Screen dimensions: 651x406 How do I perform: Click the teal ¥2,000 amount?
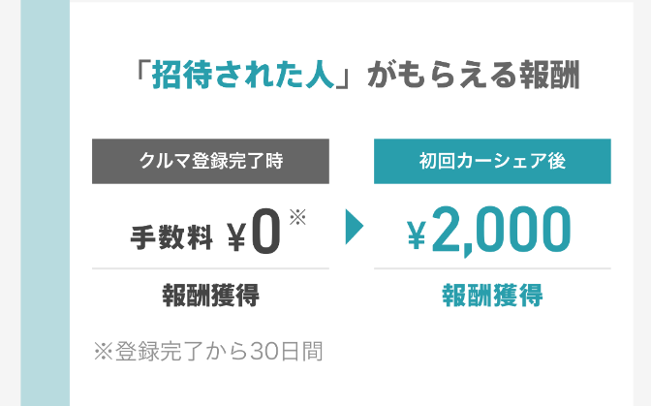tap(489, 231)
